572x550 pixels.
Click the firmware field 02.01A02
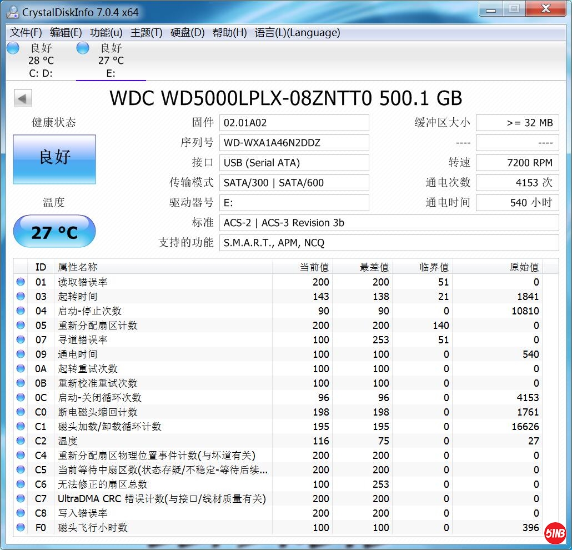click(294, 123)
